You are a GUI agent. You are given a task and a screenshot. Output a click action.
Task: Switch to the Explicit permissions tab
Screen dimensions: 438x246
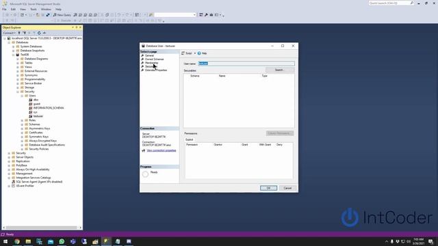(189, 139)
